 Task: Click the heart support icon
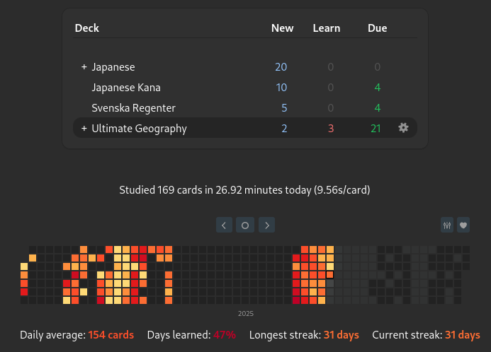[x=463, y=225]
